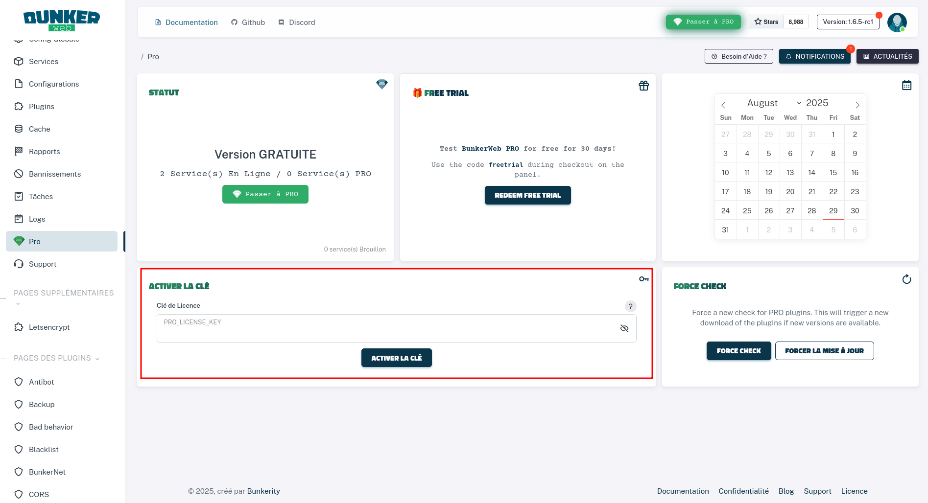Open the Rapports sidebar page
Screen dimensions: 928x503
point(44,152)
